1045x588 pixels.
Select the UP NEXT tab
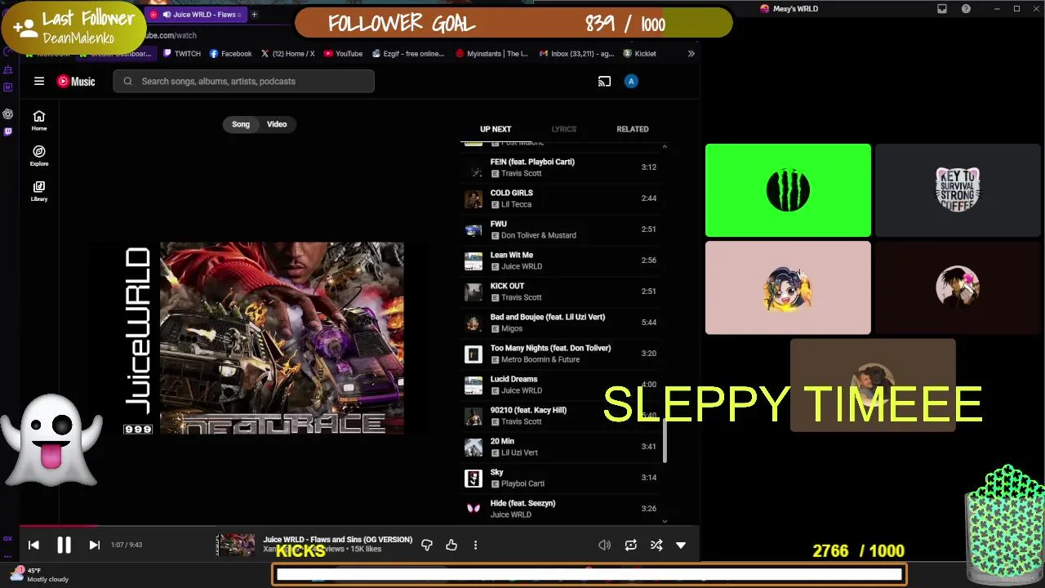[x=496, y=129]
